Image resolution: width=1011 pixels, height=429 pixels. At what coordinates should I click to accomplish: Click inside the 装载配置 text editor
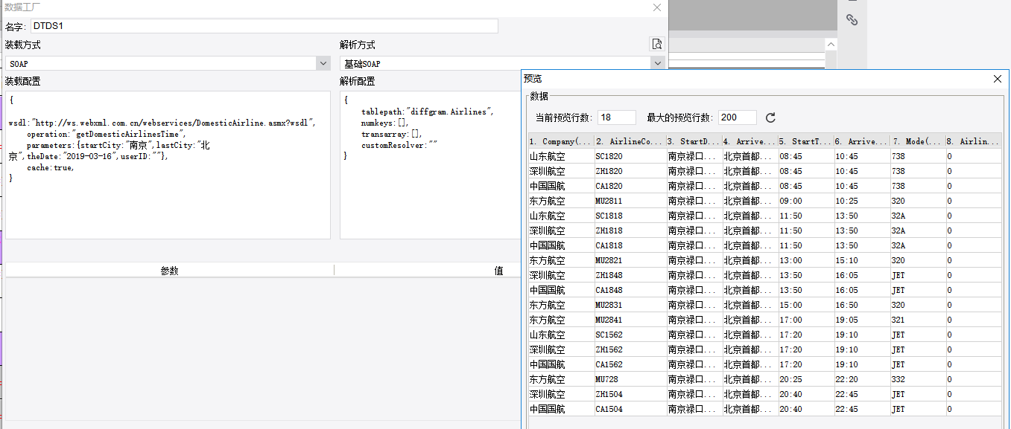point(168,165)
